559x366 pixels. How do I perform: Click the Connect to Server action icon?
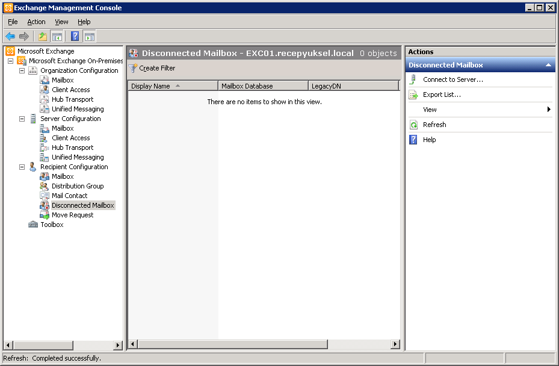pyautogui.click(x=413, y=79)
